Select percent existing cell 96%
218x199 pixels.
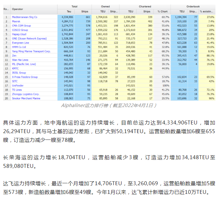coord(207,98)
